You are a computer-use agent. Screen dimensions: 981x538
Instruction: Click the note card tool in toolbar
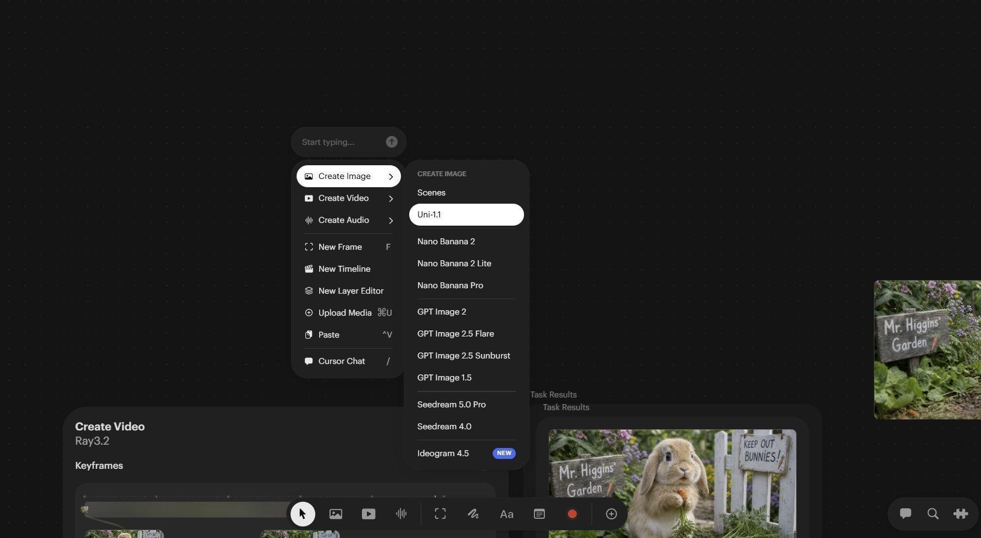(x=539, y=514)
